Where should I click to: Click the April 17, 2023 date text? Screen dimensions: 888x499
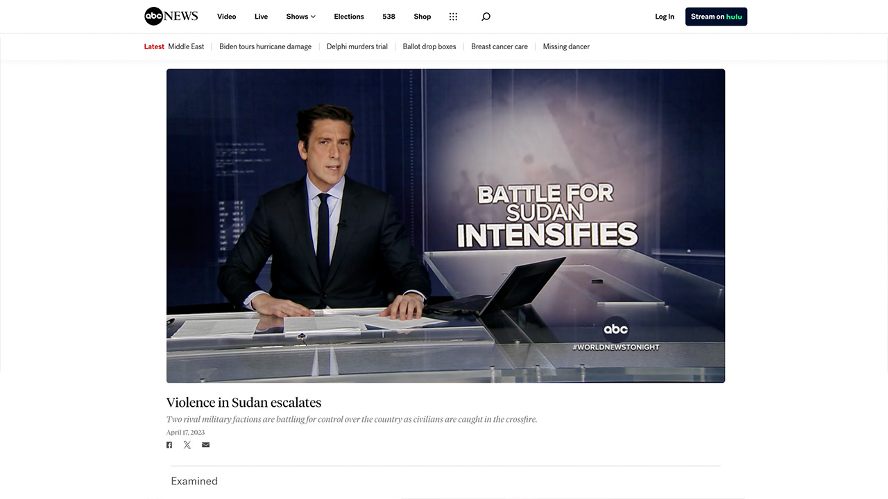coord(185,432)
